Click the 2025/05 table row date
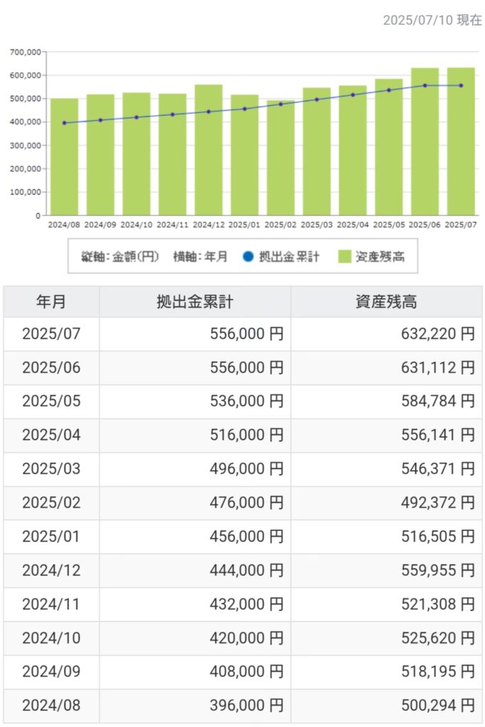Image resolution: width=485 pixels, height=727 pixels. (x=51, y=401)
